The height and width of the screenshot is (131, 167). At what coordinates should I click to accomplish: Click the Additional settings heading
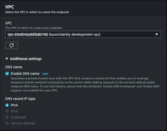(26, 59)
